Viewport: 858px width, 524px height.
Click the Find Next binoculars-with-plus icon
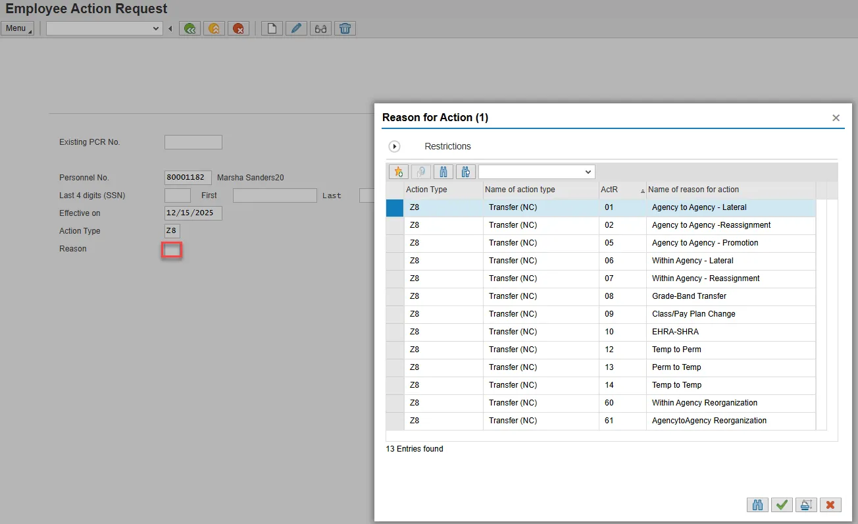(466, 172)
